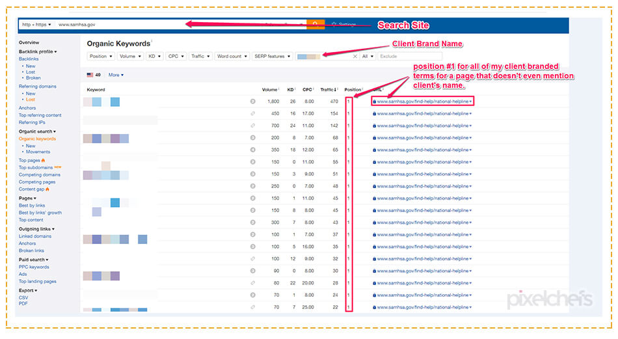This screenshot has height=339, width=618.
Task: Open Movements under Organic keywords
Action: coord(38,152)
